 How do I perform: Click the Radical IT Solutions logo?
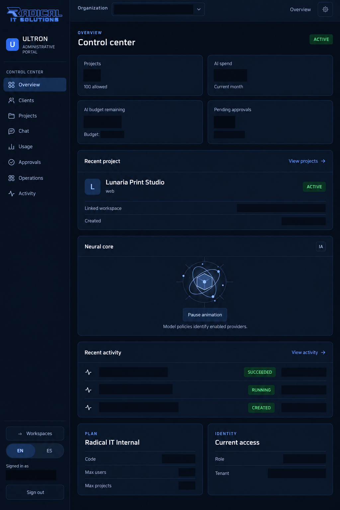(35, 15)
